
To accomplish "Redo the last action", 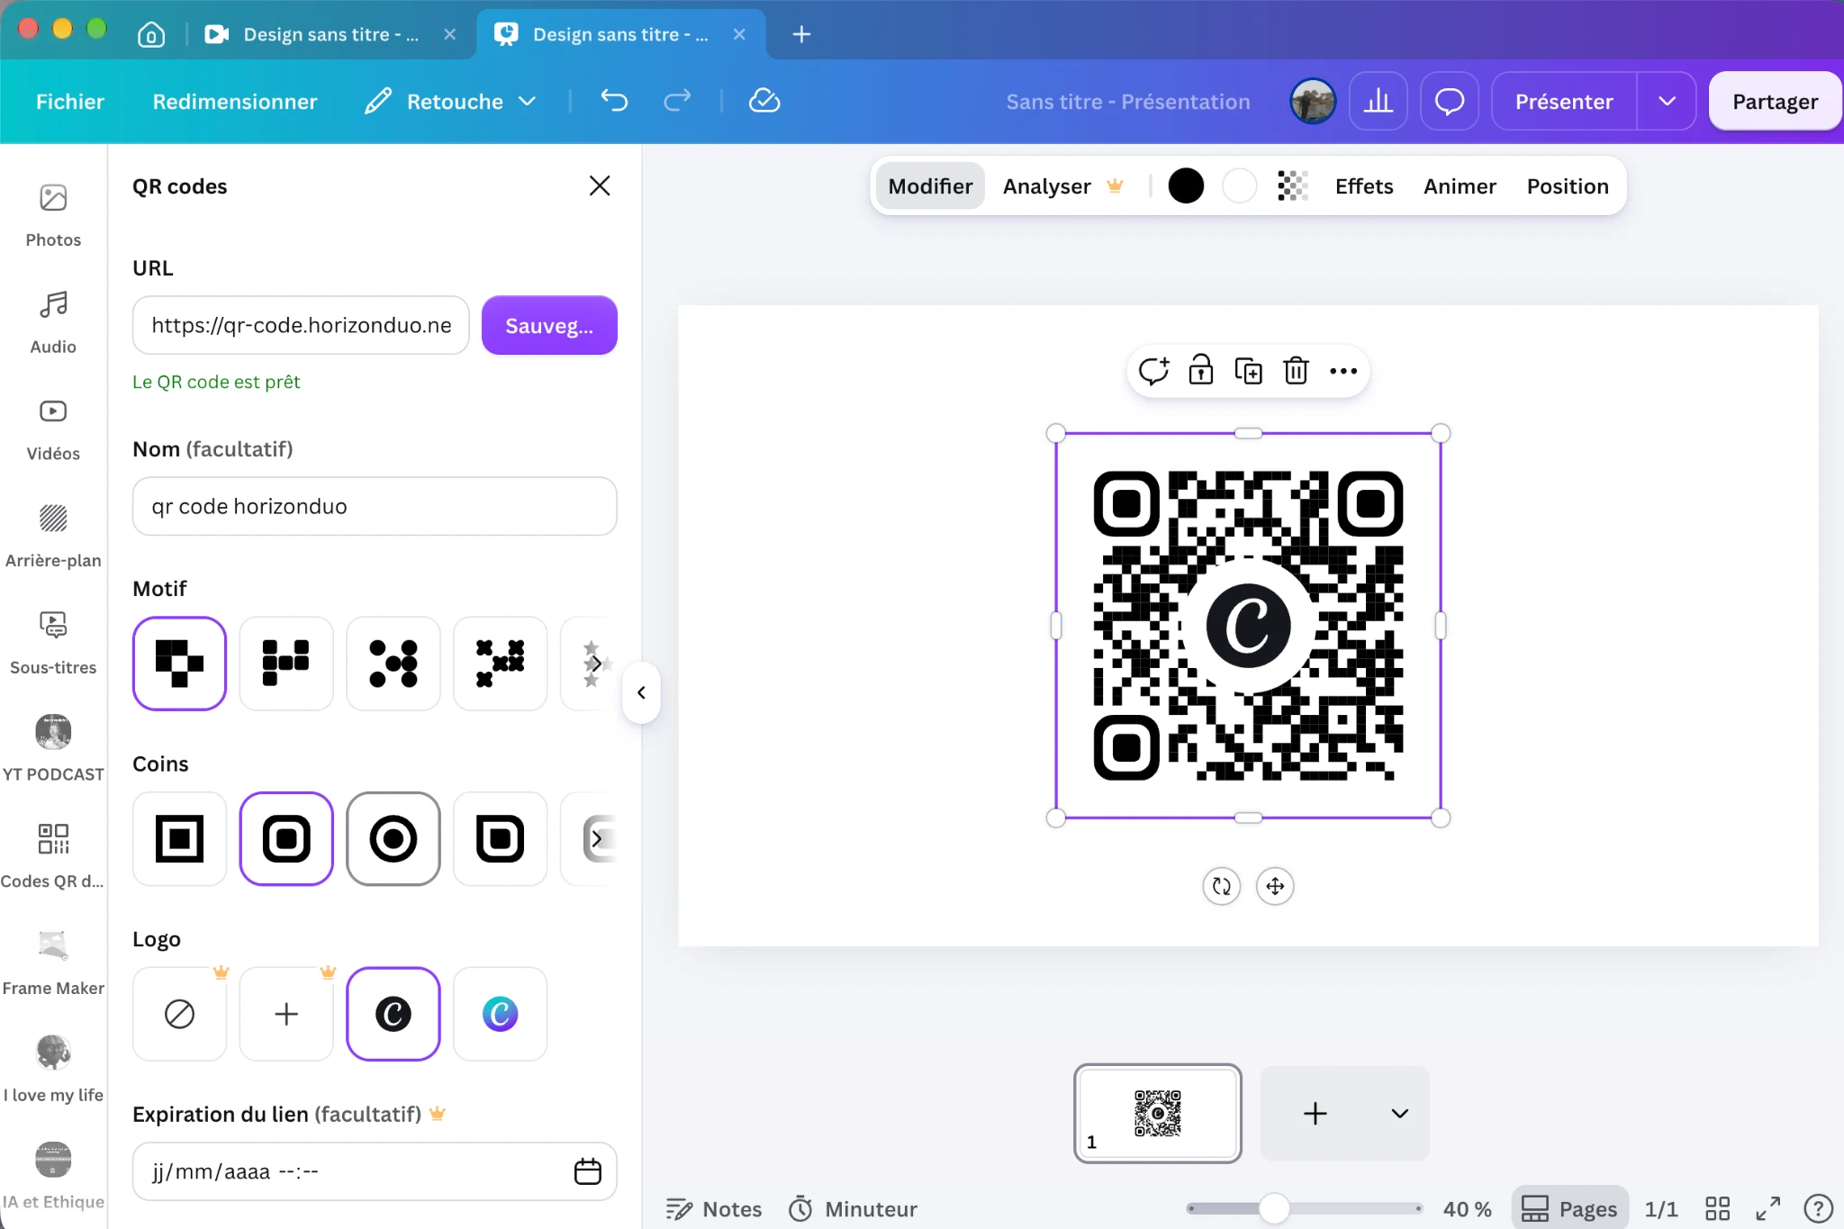I will (x=677, y=101).
